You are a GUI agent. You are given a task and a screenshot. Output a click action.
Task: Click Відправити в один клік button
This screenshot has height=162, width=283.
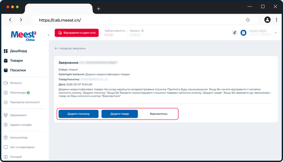77,33
